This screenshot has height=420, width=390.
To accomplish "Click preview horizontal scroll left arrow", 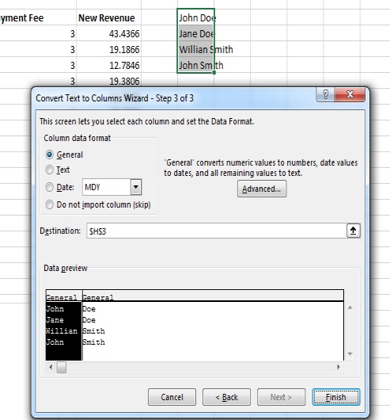I will 51,367.
